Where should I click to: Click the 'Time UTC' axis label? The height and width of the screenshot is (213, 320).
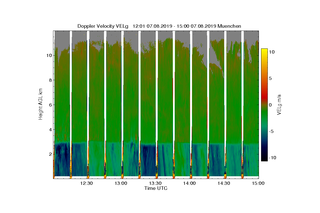[156, 188]
